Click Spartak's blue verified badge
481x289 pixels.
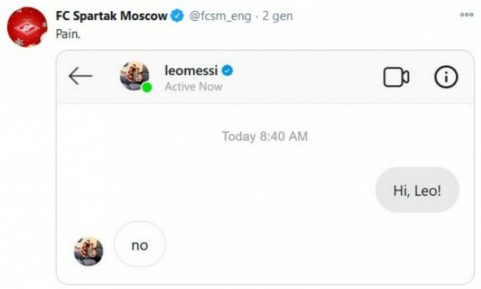[176, 17]
